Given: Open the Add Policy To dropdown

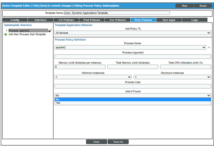Looking at the screenshot, I should (x=133, y=33).
